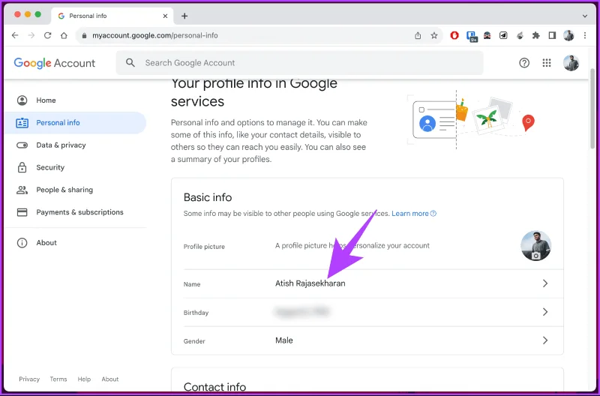The height and width of the screenshot is (396, 600).
Task: Open the Help question mark icon
Action: (523, 63)
